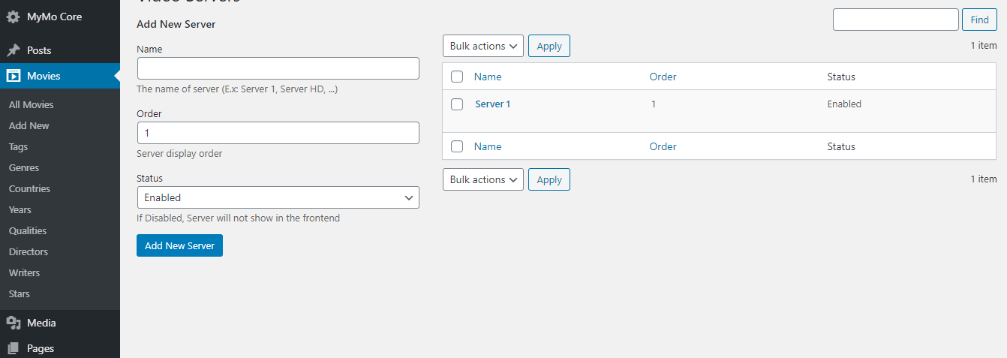
Task: Open the Server 1 link
Action: [x=493, y=104]
